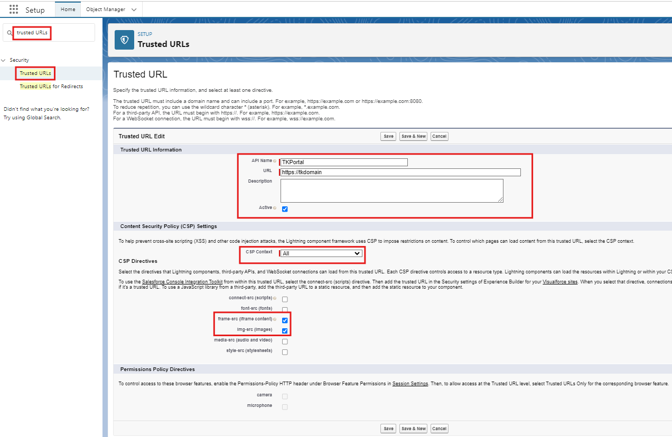Click the Setup app name label

coord(35,10)
